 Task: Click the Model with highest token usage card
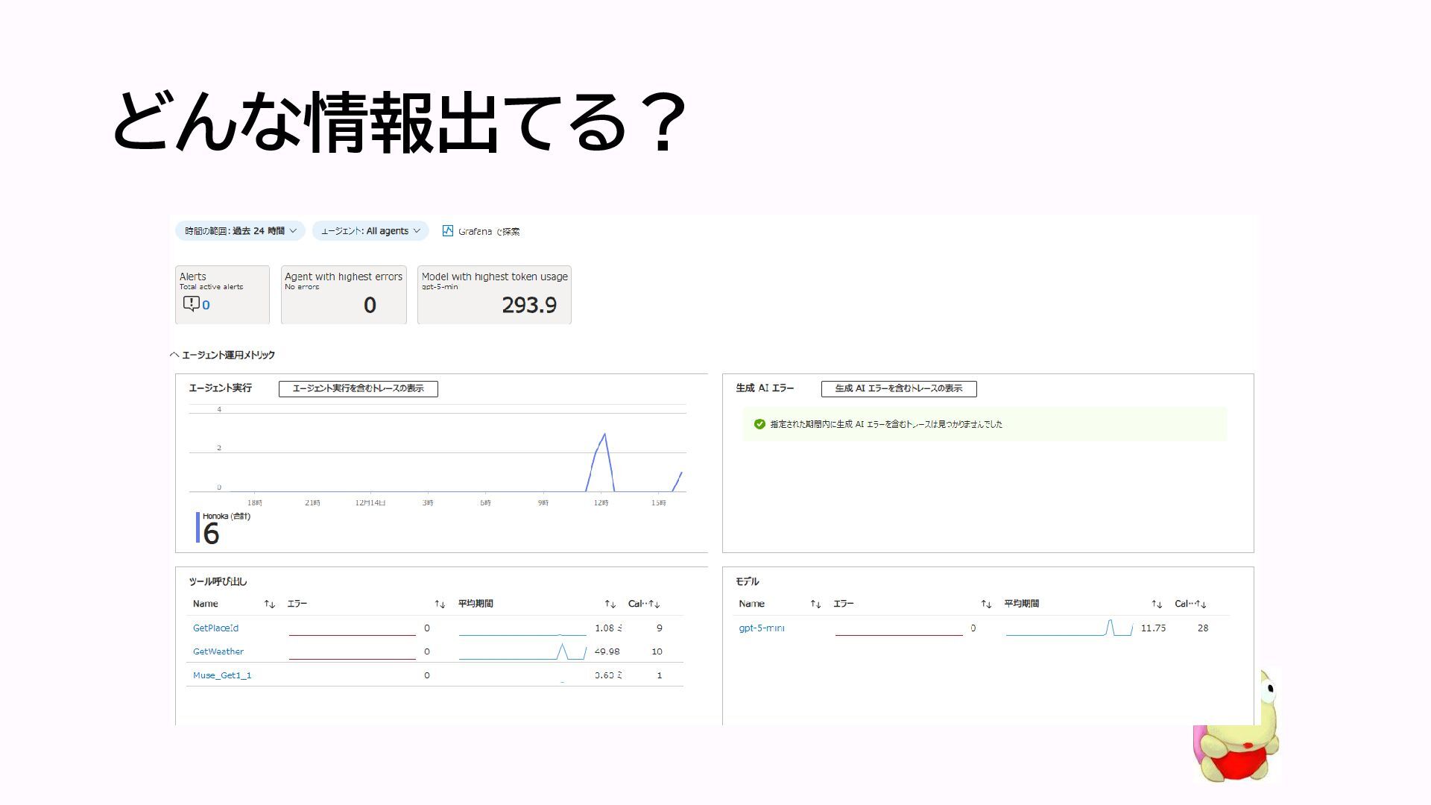494,295
